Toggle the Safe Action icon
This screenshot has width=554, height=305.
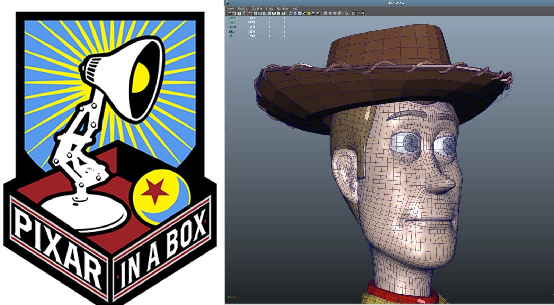pos(279,13)
